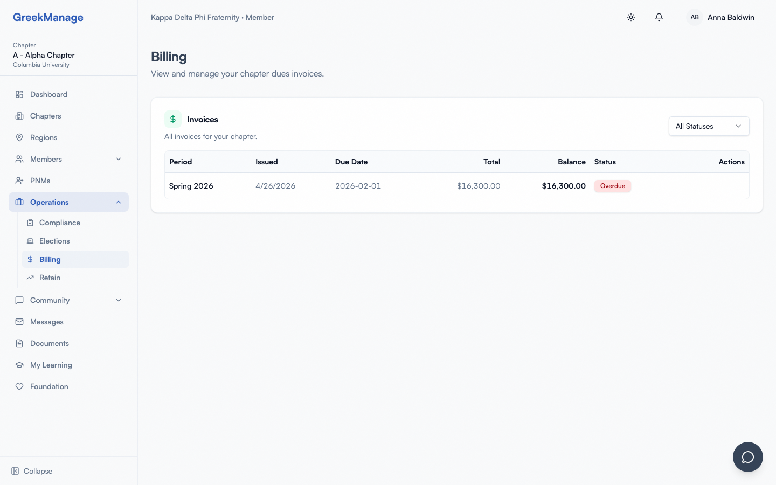Open the Dashboard from sidebar
776x485 pixels.
tap(48, 94)
